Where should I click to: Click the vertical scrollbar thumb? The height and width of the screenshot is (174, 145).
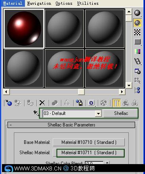click(x=129, y=18)
